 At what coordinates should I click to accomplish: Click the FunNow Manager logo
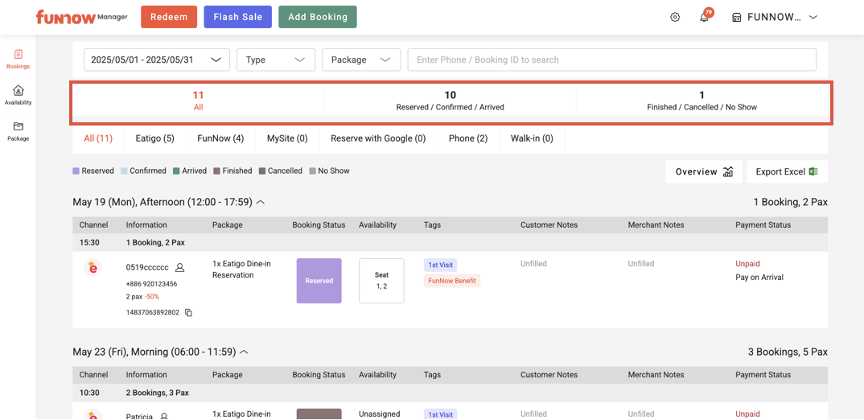point(81,17)
